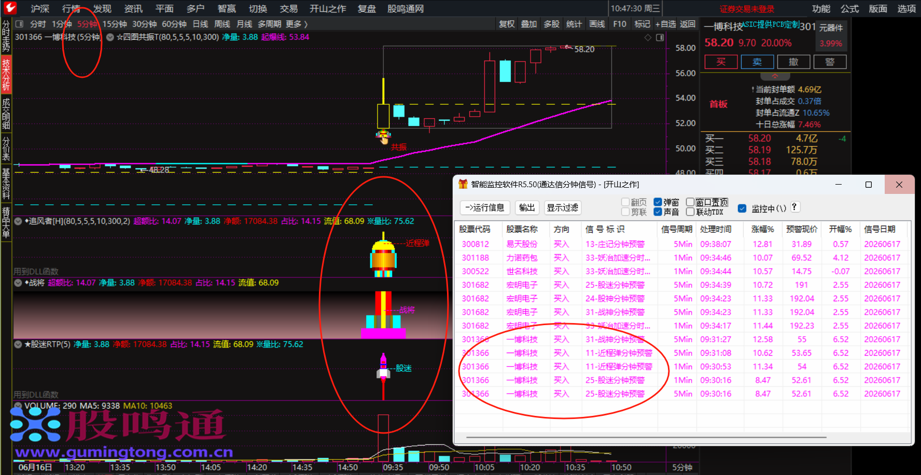The image size is (921, 475).
Task: Click the 画线 toolbar button
Action: pyautogui.click(x=597, y=24)
